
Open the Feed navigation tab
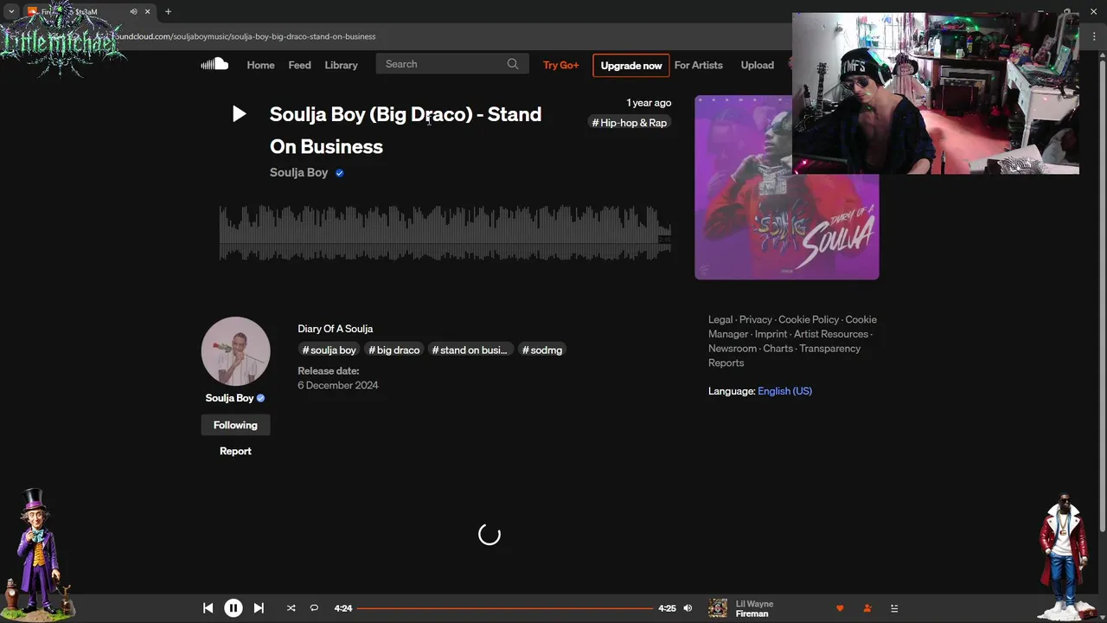pyautogui.click(x=299, y=65)
